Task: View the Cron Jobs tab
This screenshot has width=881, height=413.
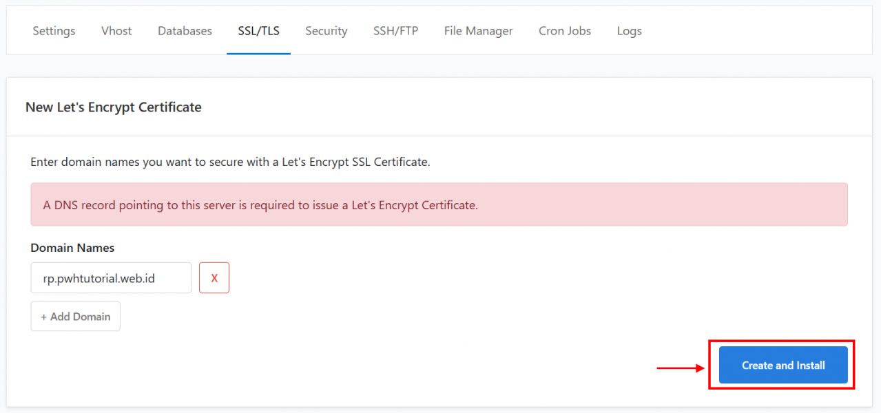Action: point(565,31)
